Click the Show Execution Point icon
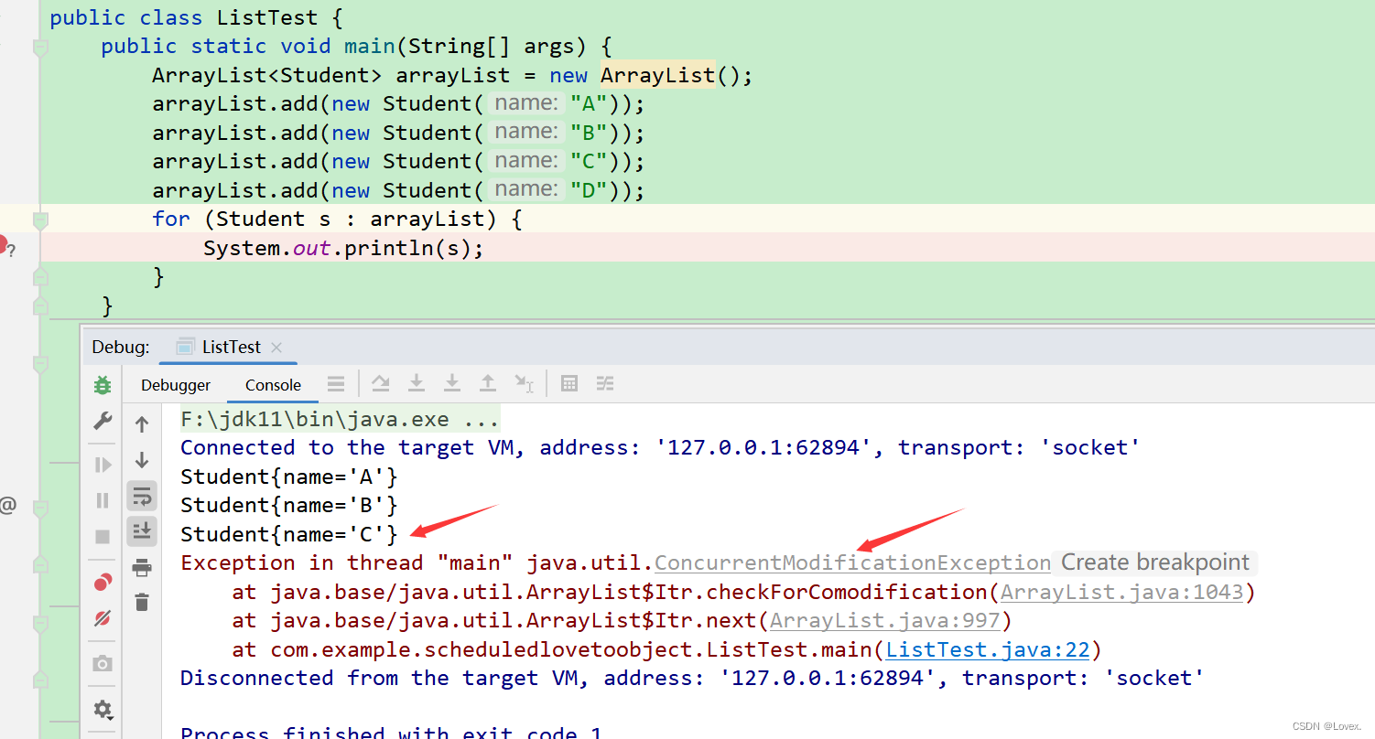Screen dimensions: 1375x739 336,384
